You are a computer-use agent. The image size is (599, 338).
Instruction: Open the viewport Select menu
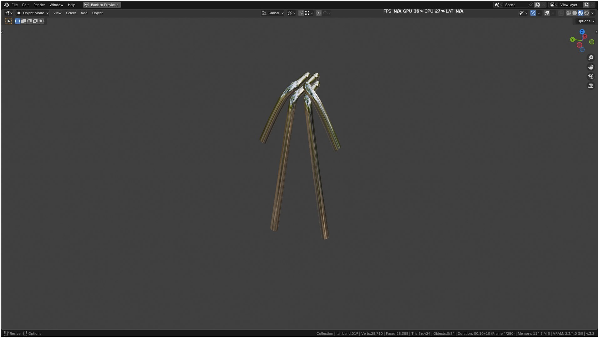click(x=71, y=13)
